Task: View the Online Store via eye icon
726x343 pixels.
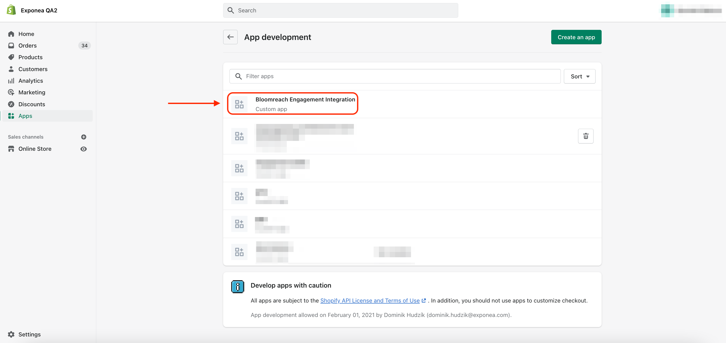Action: (x=84, y=149)
